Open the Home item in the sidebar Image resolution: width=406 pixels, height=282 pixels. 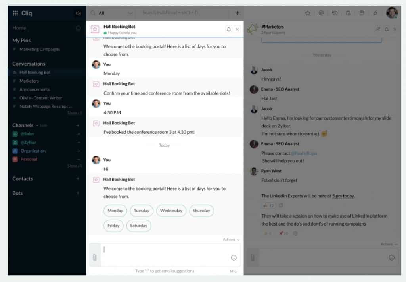[x=19, y=28]
